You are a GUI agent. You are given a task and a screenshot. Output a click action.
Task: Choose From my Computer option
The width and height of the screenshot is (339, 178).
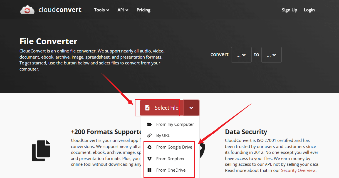click(x=170, y=124)
